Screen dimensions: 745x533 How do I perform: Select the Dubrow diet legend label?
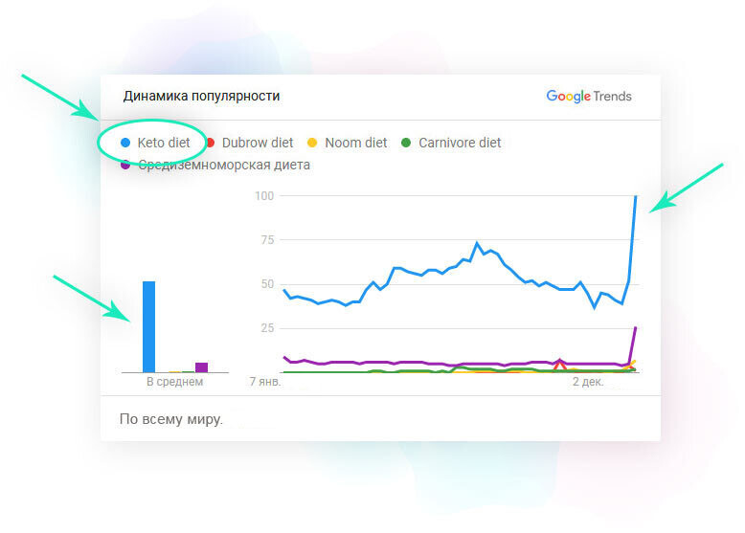[x=258, y=143]
